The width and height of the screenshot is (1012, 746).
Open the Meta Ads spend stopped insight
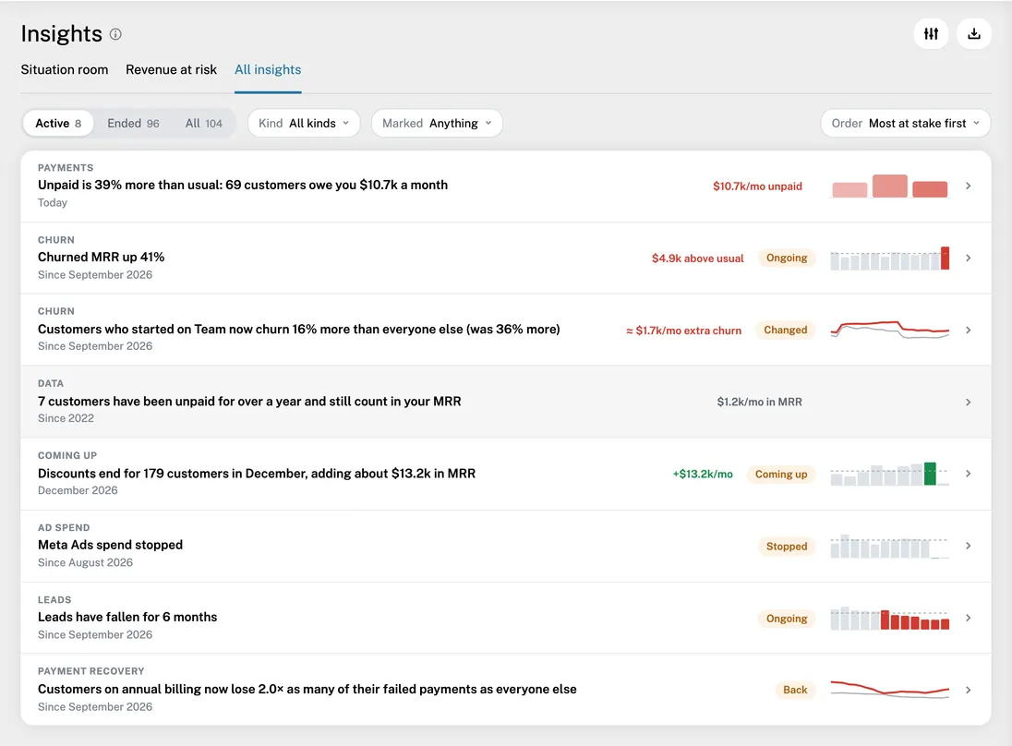[x=506, y=546]
